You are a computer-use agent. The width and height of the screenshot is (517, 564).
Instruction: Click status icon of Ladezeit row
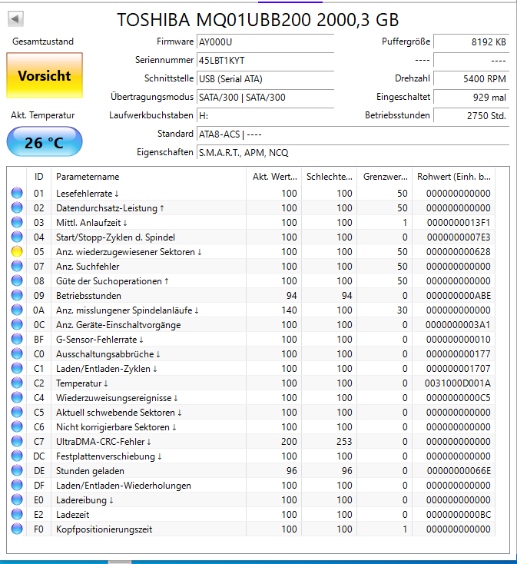17,514
